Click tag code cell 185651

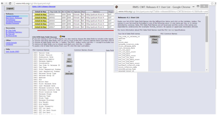tap(55, 24)
